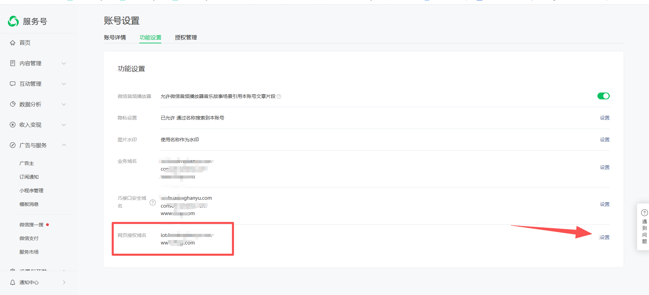The image size is (649, 295).
Task: Click the green 服务号 logo icon
Action: (13, 21)
